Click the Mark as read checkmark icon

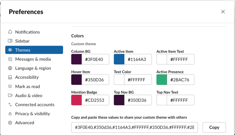[x=10, y=86]
